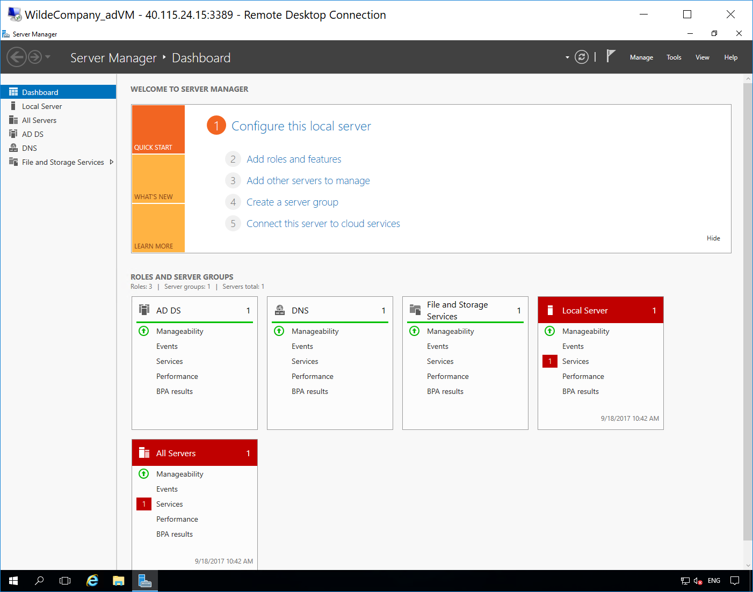Click Configure this local server link
Image resolution: width=753 pixels, height=592 pixels.
[x=301, y=126]
